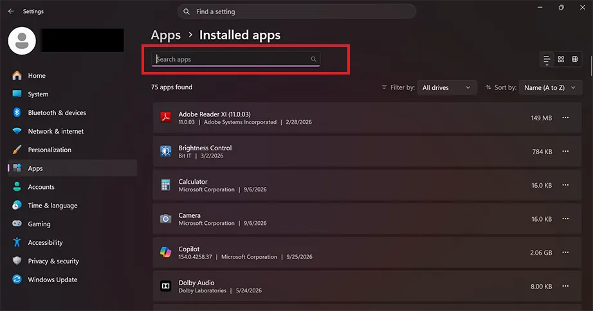The image size is (593, 311).
Task: Focus the Search apps field
Action: point(235,59)
